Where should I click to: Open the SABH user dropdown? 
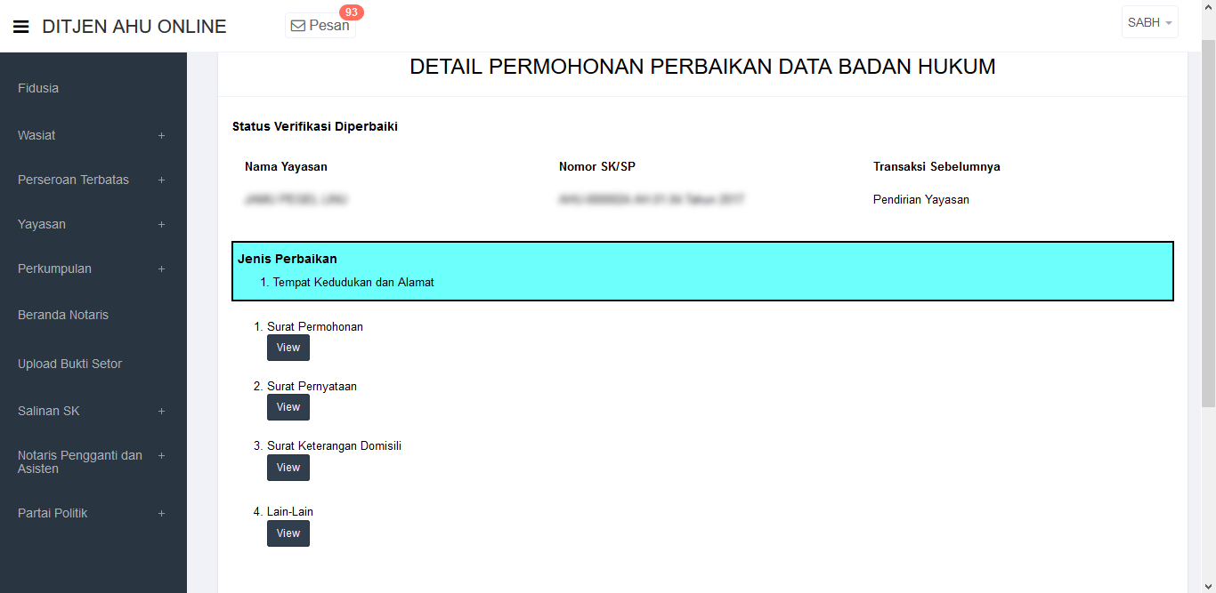[1149, 23]
